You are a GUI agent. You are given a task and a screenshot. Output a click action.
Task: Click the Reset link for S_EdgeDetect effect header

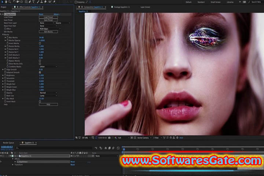click(41, 14)
